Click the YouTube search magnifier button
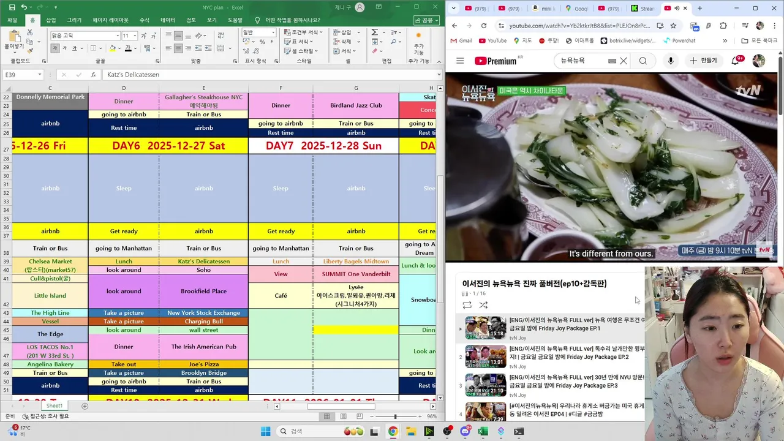The height and width of the screenshot is (441, 784). click(643, 61)
